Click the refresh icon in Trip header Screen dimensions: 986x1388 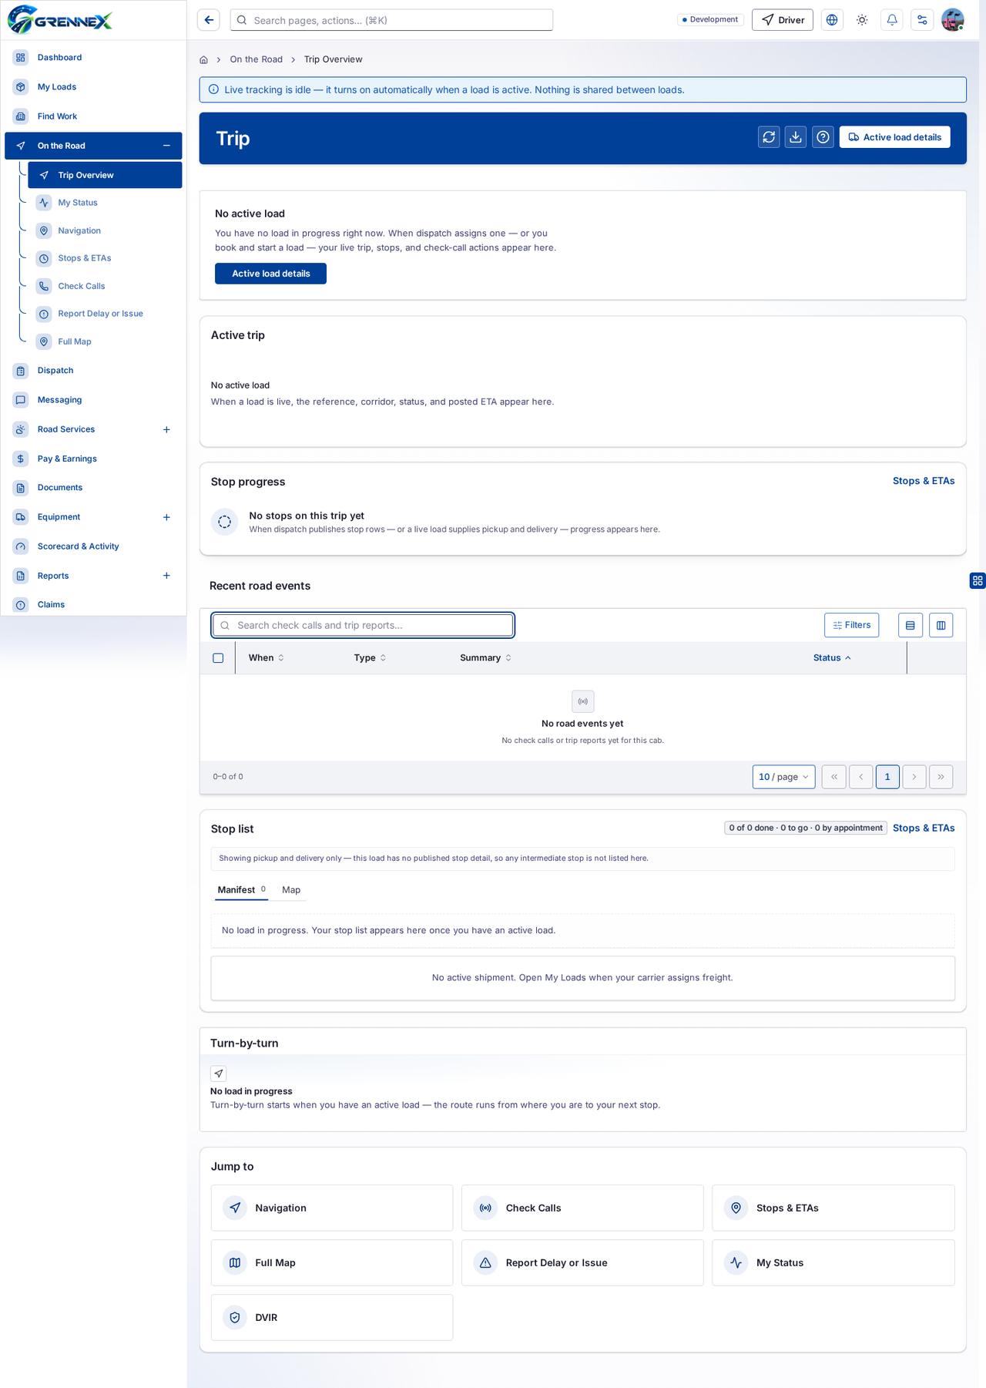[769, 137]
